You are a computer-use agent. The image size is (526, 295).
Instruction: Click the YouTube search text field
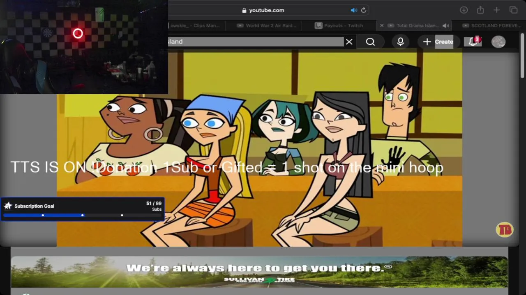point(256,42)
